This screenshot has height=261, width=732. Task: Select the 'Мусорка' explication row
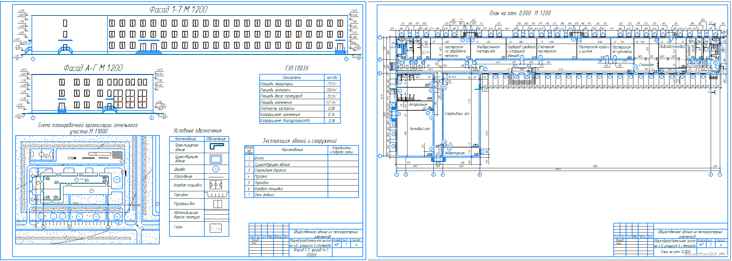(x=301, y=176)
